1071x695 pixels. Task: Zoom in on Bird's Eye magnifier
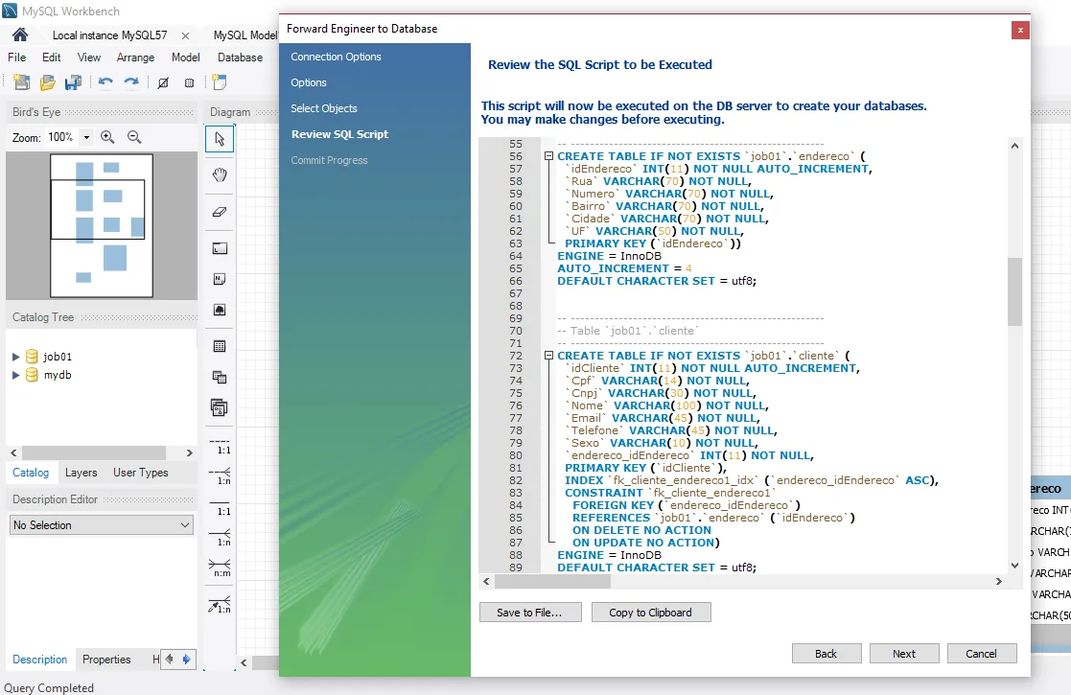coord(107,137)
